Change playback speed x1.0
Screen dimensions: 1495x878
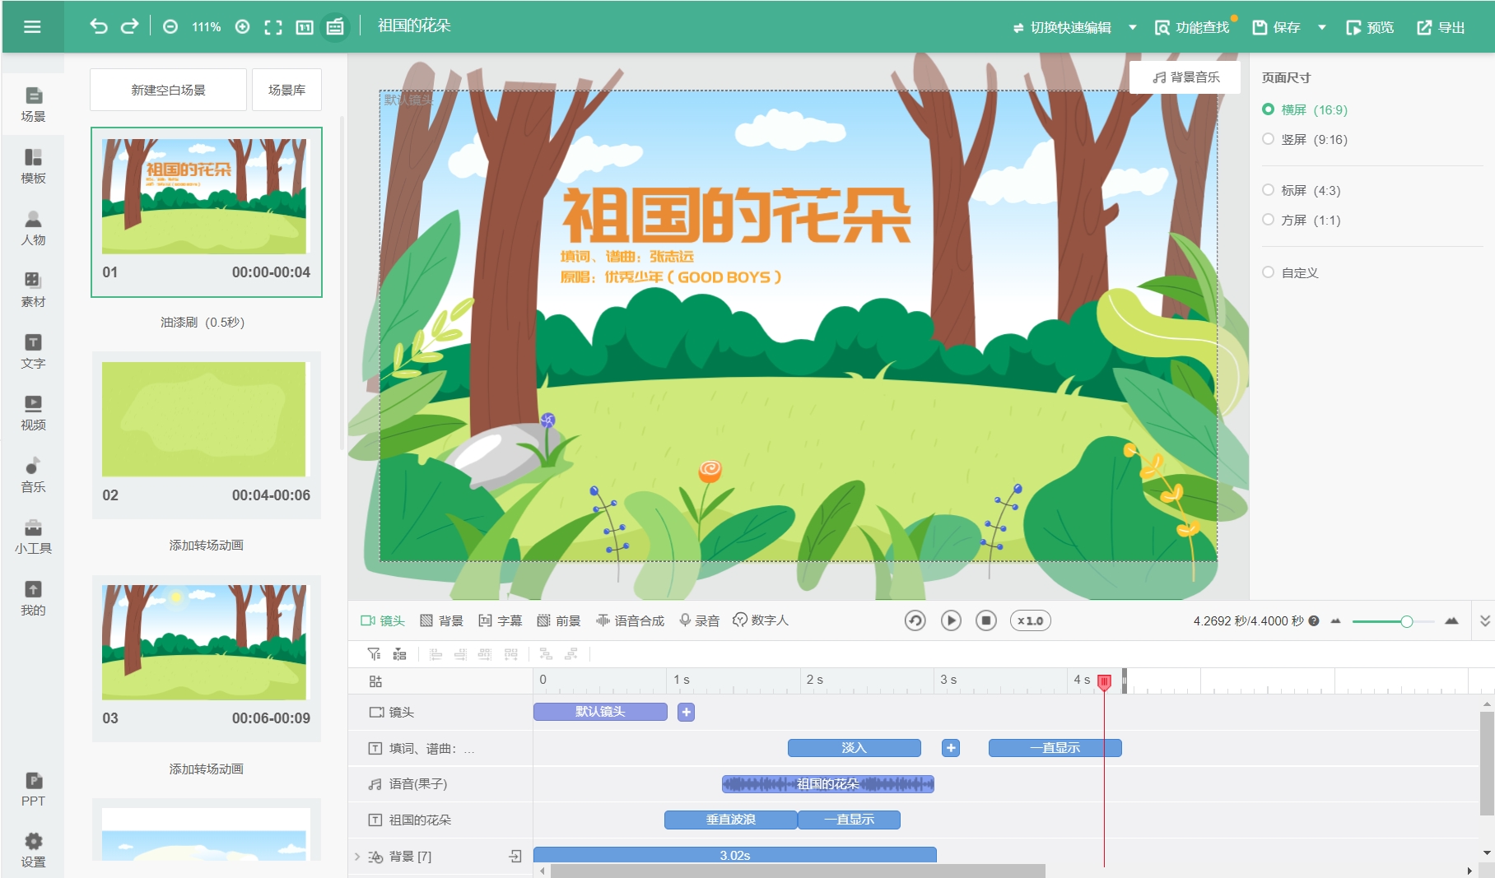pos(1031,620)
